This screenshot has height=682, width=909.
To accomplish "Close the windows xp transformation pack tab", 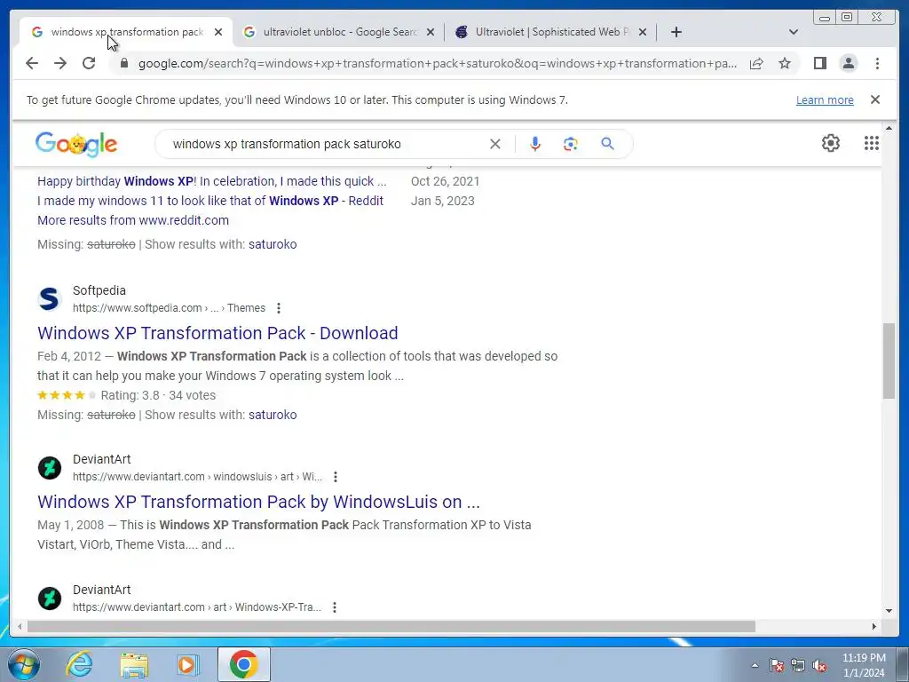I will point(218,33).
